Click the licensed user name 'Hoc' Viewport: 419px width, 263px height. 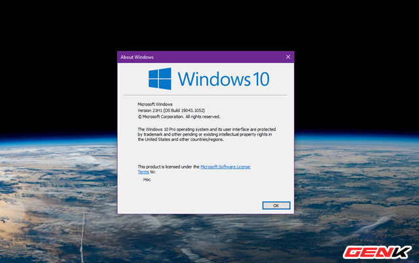pos(147,180)
